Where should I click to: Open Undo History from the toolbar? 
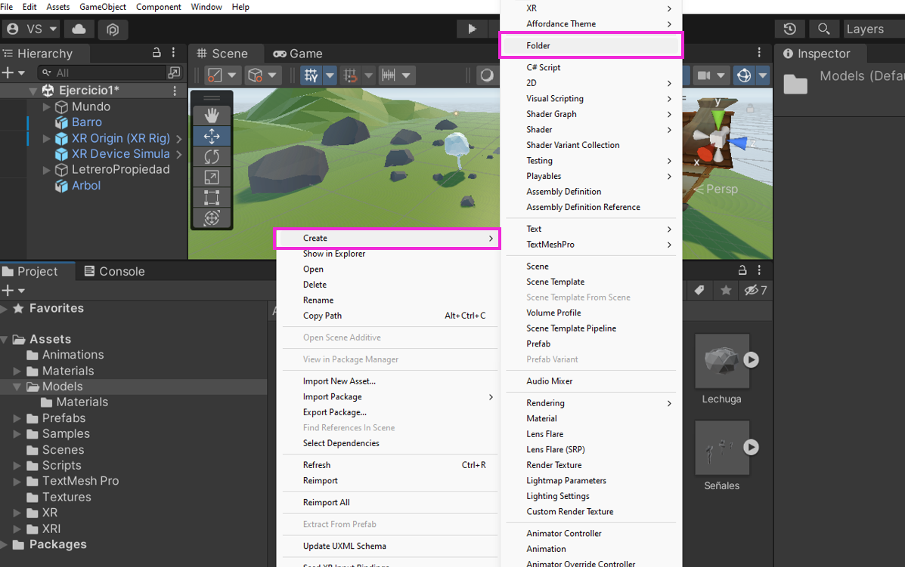point(789,29)
